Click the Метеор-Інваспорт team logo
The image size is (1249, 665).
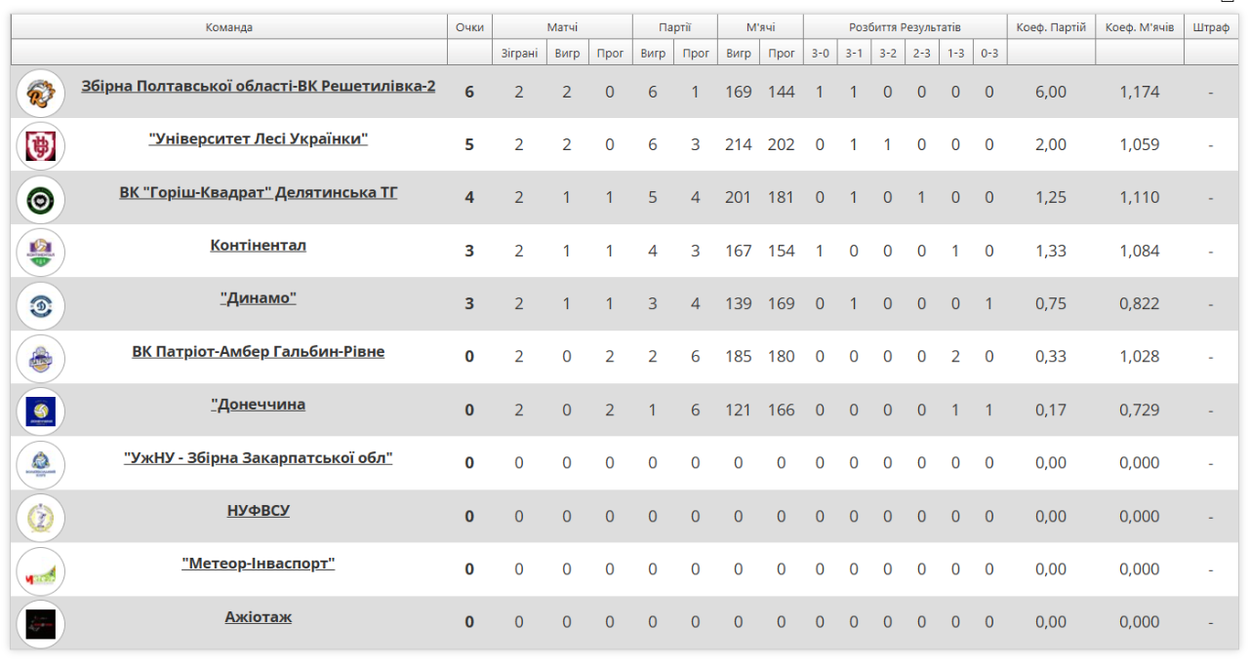(41, 570)
